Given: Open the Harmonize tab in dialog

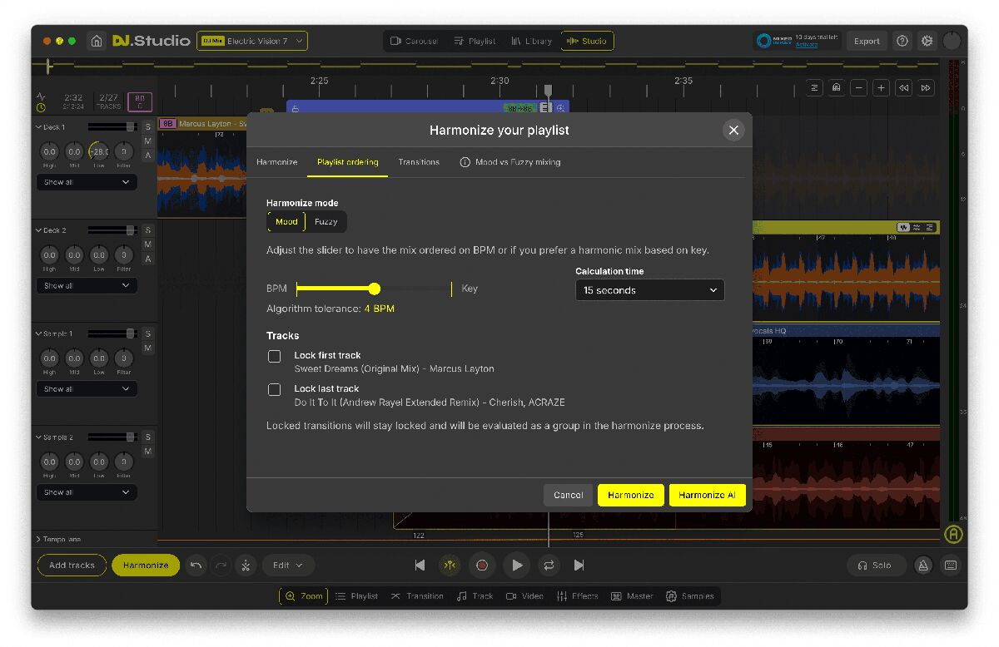Looking at the screenshot, I should 276,162.
